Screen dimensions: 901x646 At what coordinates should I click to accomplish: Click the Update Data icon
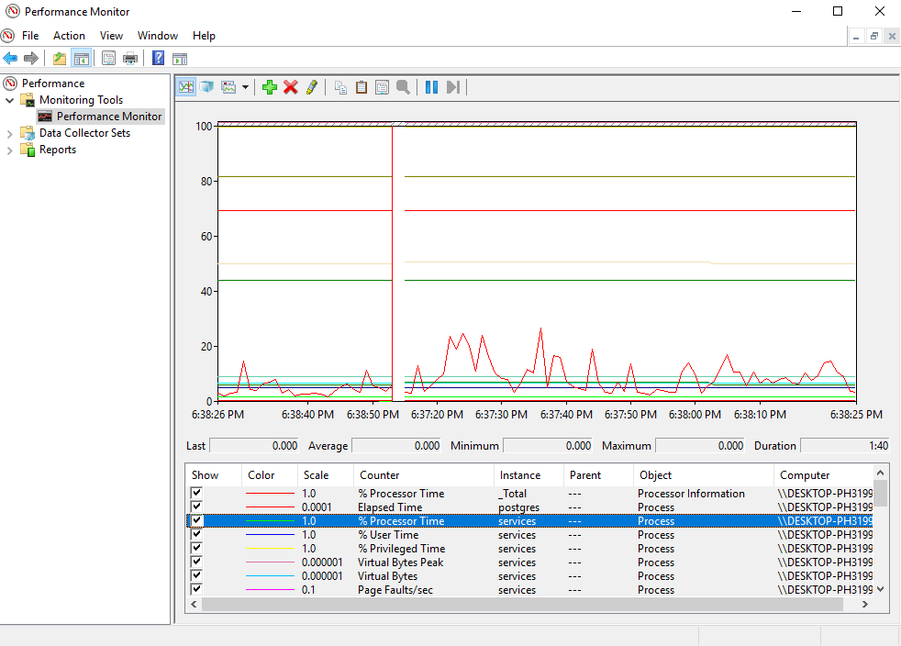pyautogui.click(x=451, y=86)
